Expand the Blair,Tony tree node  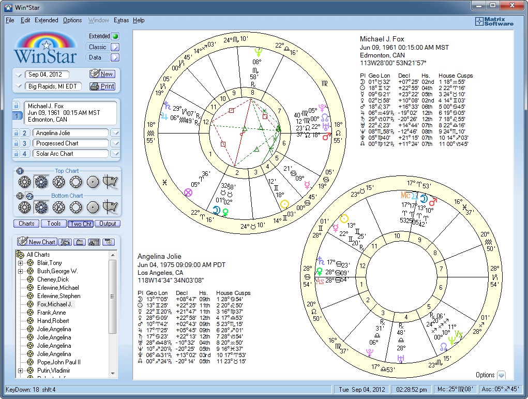coord(20,263)
